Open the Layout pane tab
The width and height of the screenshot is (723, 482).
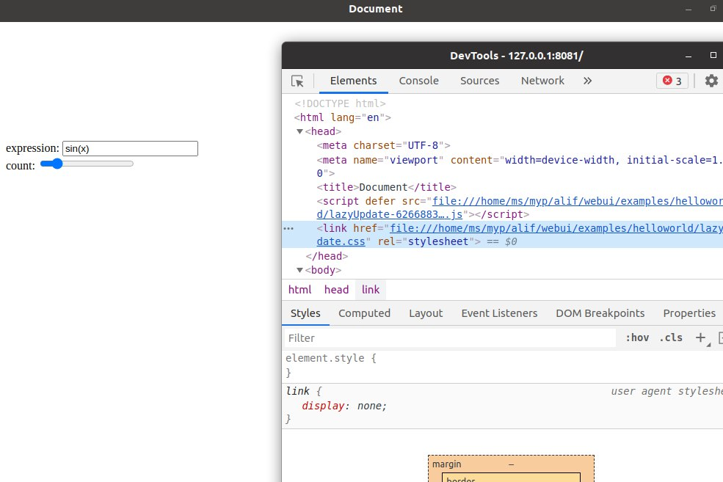426,313
